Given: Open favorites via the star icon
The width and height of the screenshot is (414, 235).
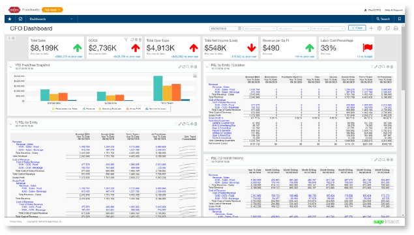Looking at the screenshot, I should pyautogui.click(x=10, y=19).
